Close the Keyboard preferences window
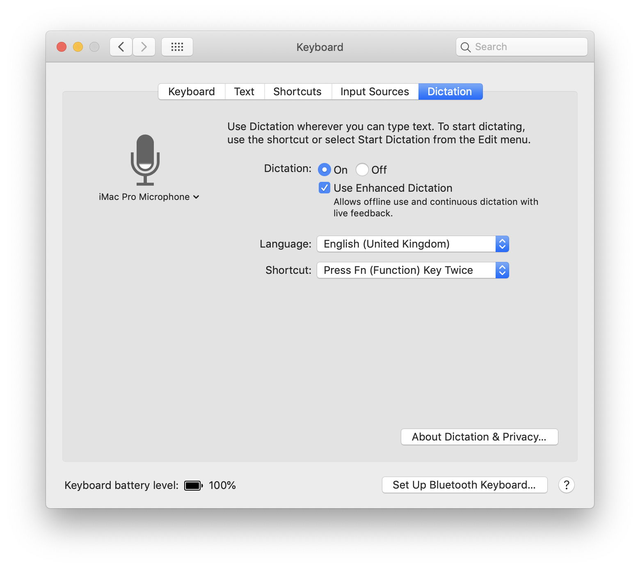 pos(62,47)
